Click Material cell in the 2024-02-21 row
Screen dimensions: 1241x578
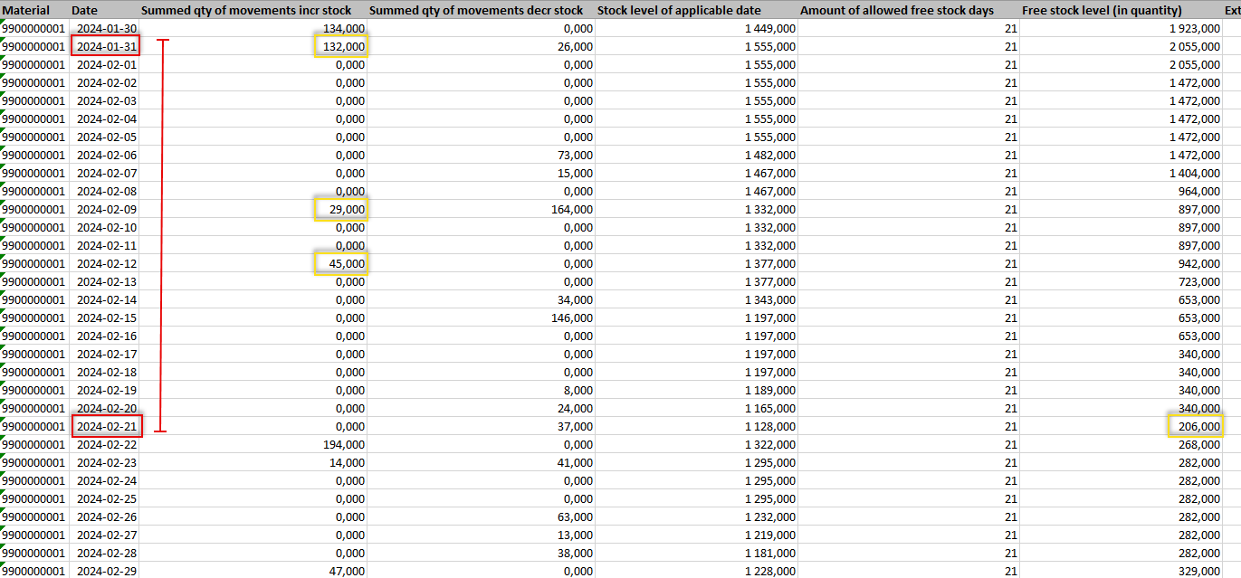[34, 426]
